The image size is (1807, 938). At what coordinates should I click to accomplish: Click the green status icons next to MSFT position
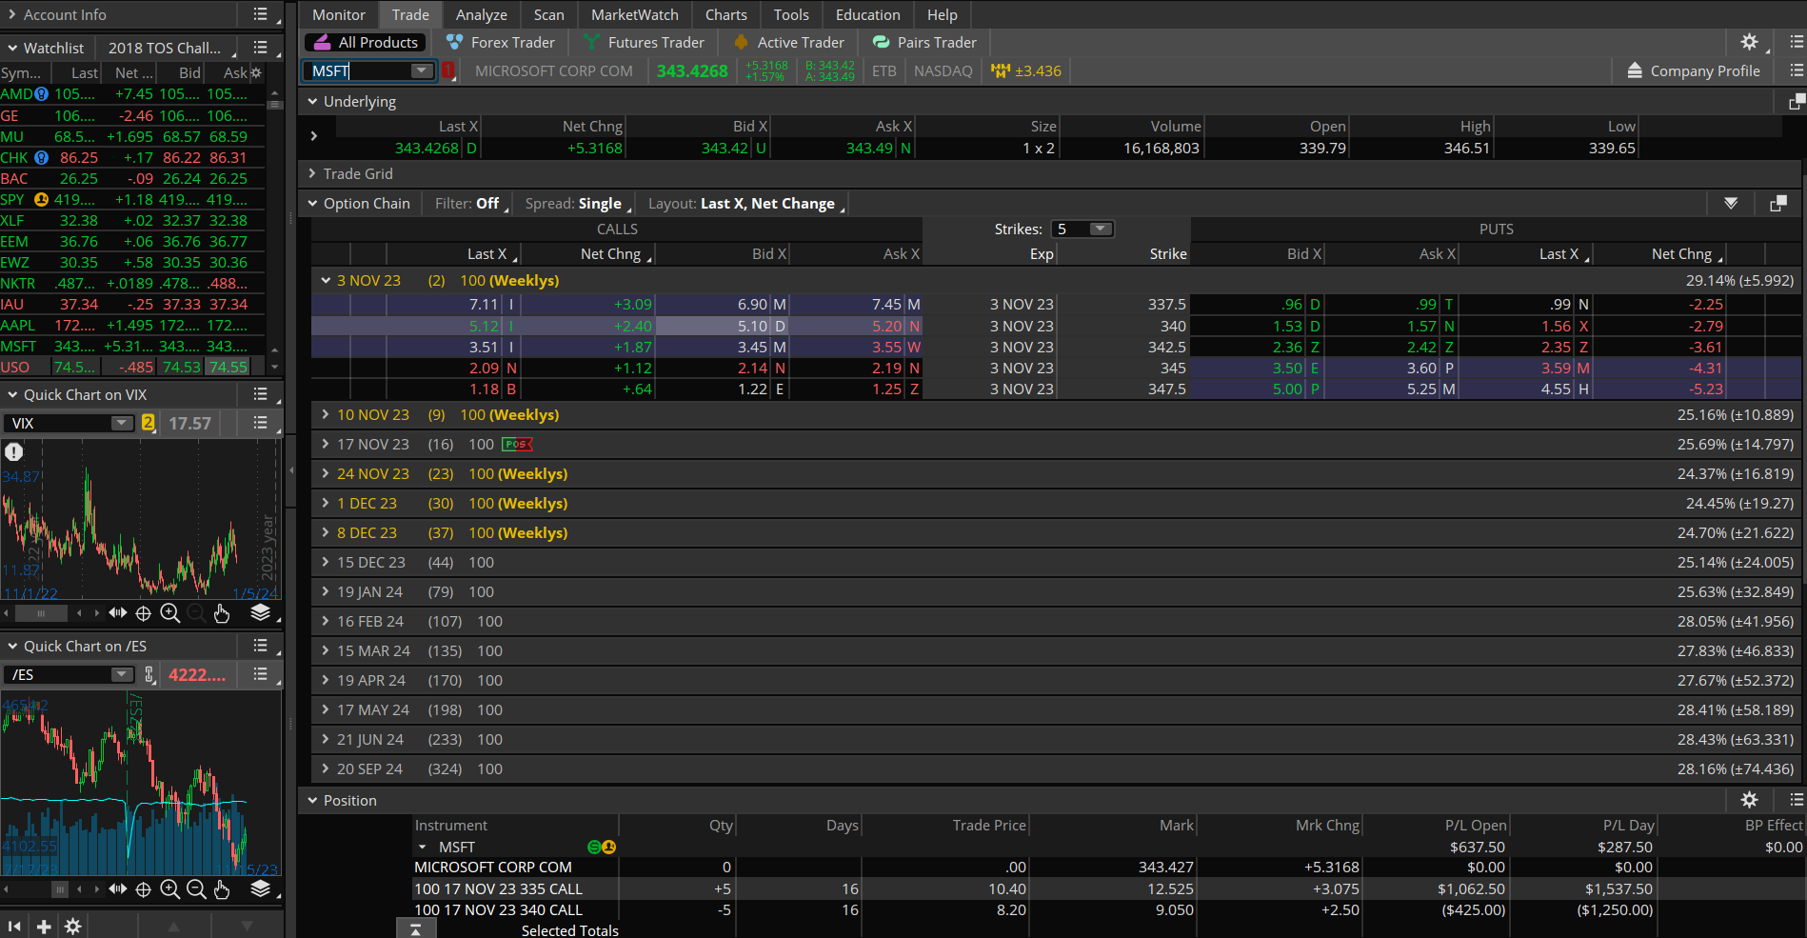click(x=602, y=847)
